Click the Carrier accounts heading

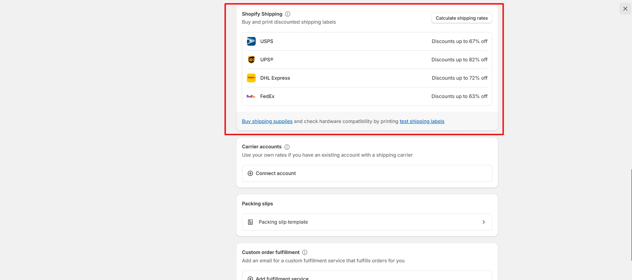pyautogui.click(x=262, y=147)
